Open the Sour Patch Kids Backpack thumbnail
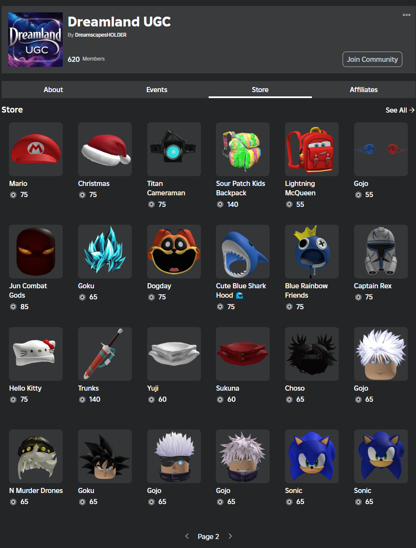The width and height of the screenshot is (416, 548). click(243, 149)
